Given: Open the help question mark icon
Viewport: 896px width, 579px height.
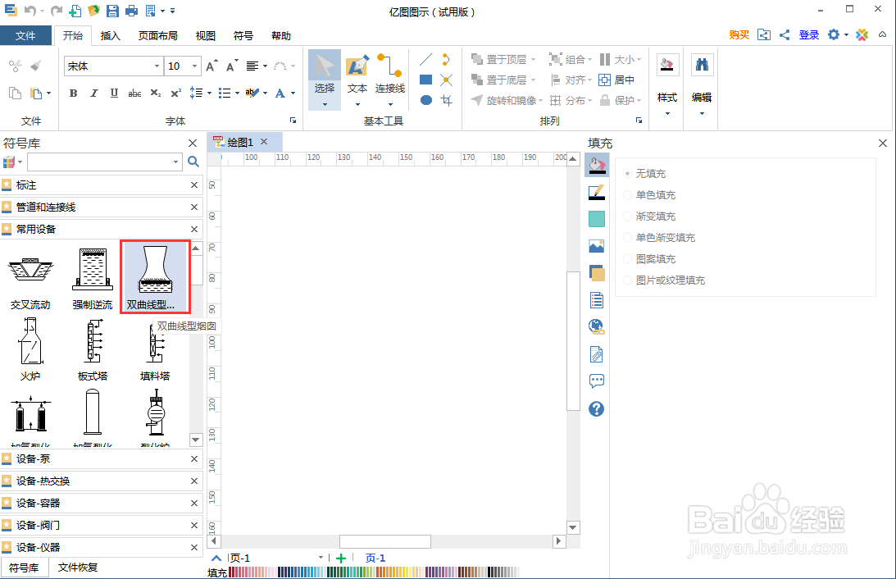Looking at the screenshot, I should 597,408.
